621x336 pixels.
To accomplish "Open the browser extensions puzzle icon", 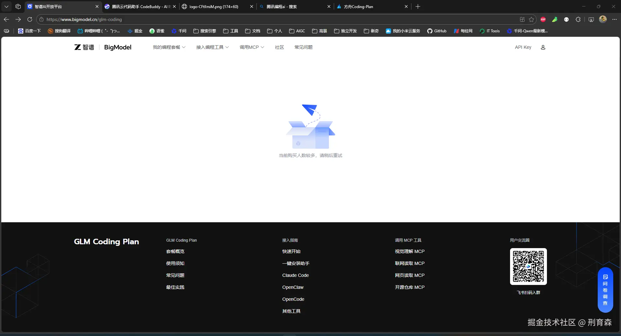I will point(578,19).
